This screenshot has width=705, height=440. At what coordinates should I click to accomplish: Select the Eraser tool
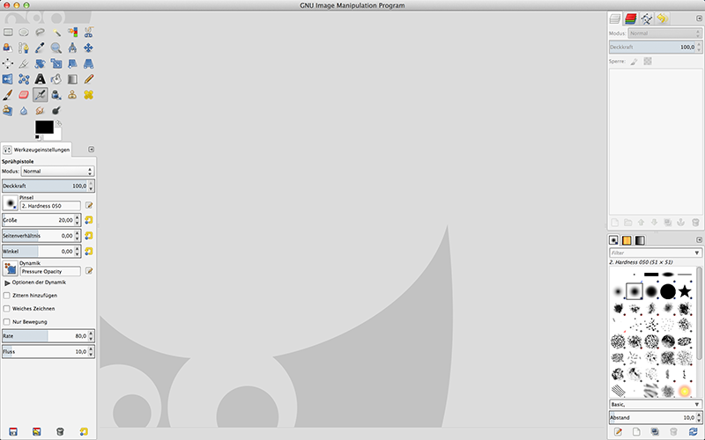24,95
